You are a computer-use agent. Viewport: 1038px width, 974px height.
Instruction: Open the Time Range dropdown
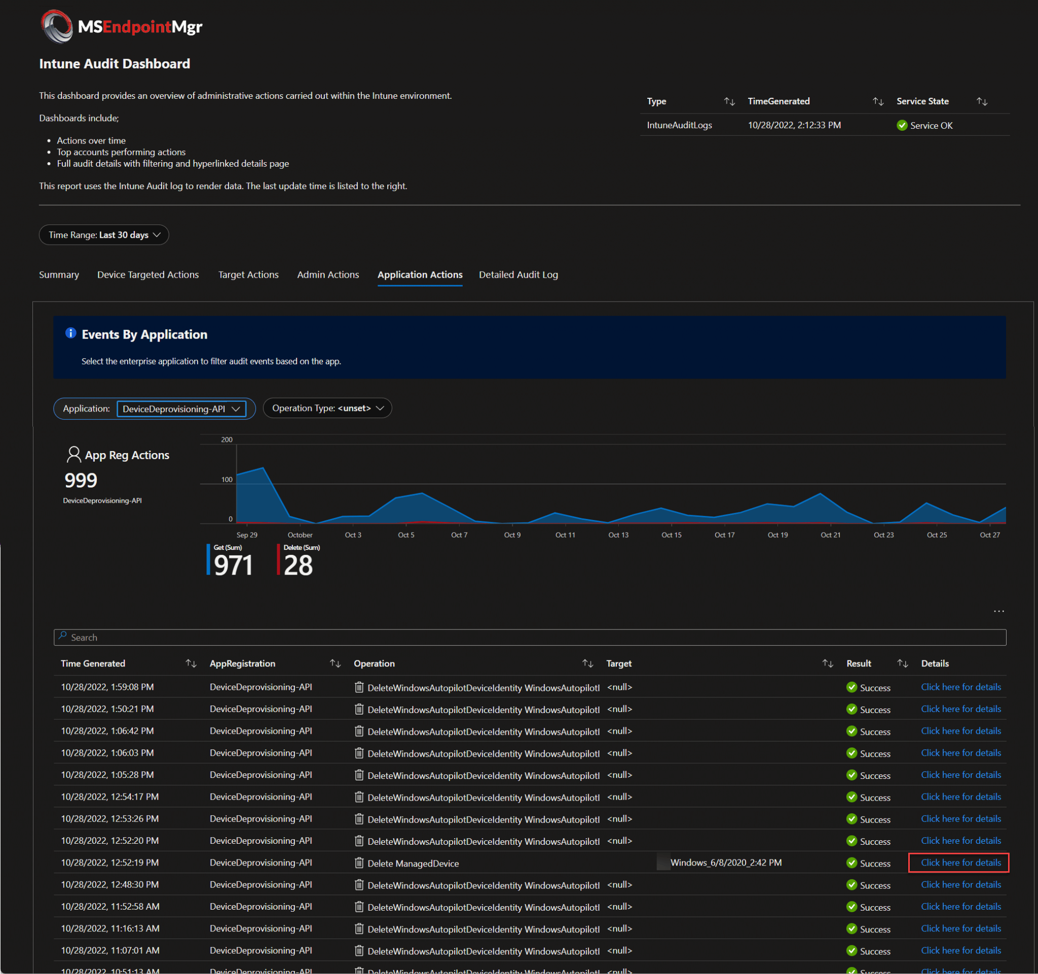[104, 235]
